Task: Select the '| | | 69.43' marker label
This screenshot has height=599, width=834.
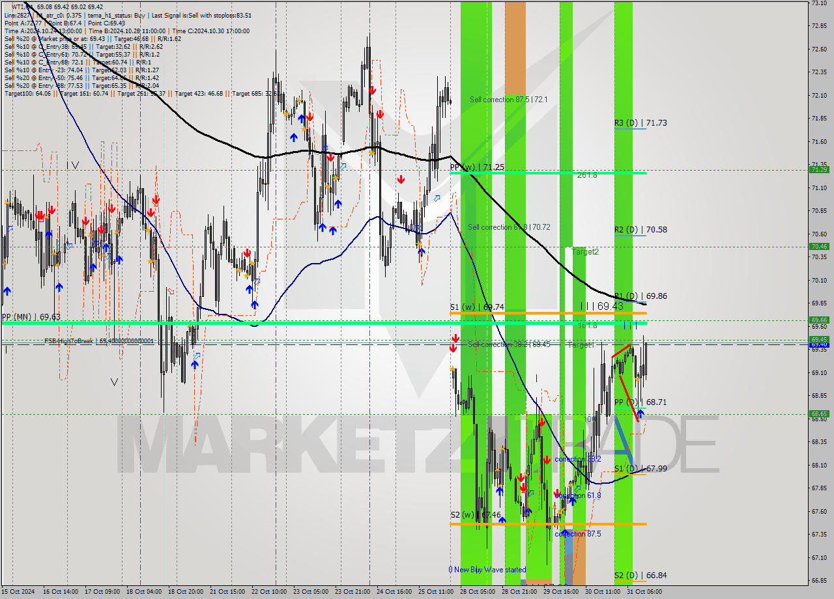Action: click(601, 305)
